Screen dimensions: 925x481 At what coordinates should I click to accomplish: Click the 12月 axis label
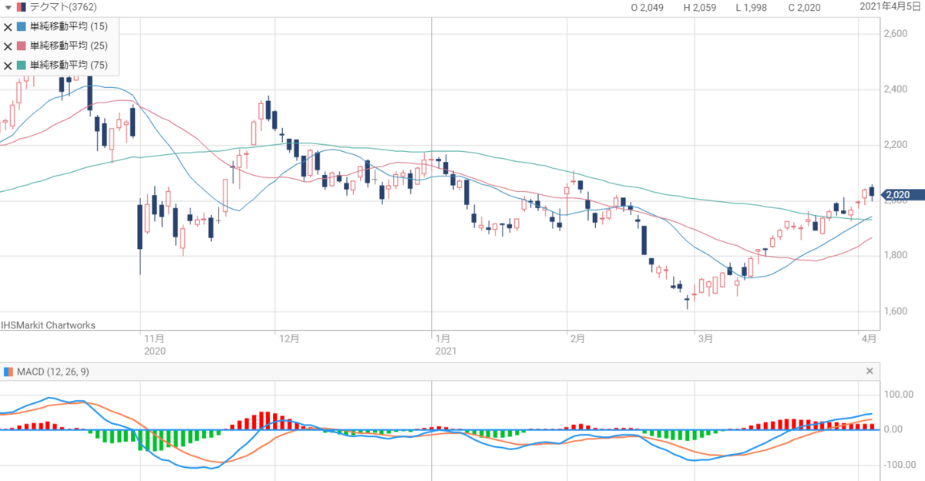point(291,338)
